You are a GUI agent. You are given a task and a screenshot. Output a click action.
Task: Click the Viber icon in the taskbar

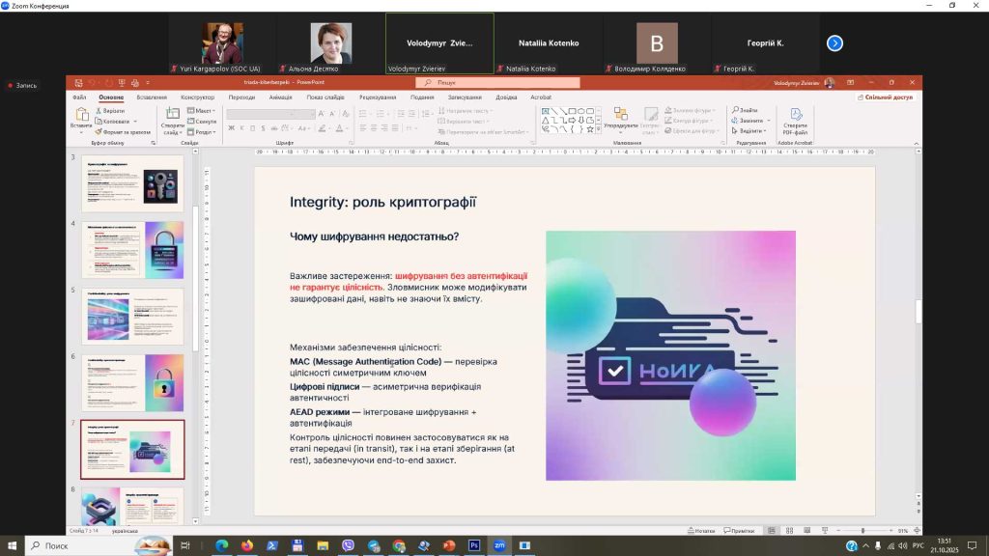coord(348,545)
